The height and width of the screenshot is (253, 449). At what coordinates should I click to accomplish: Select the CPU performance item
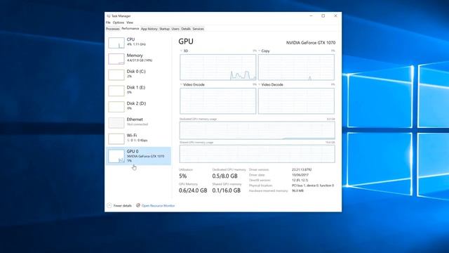point(139,42)
